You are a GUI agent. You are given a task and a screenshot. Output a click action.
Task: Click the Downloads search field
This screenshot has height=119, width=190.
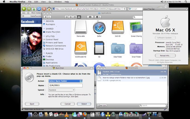[x=153, y=106]
